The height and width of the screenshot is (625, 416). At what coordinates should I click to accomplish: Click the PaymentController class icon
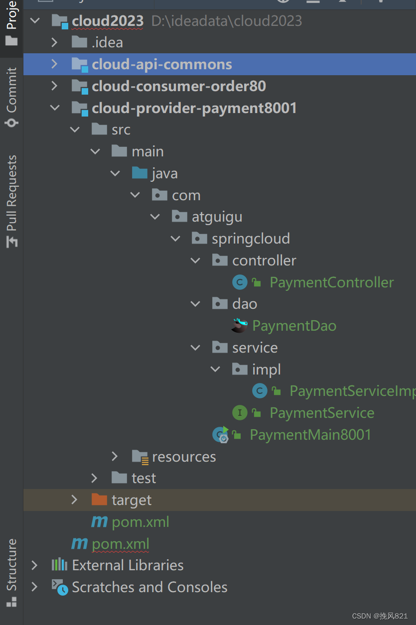240,282
